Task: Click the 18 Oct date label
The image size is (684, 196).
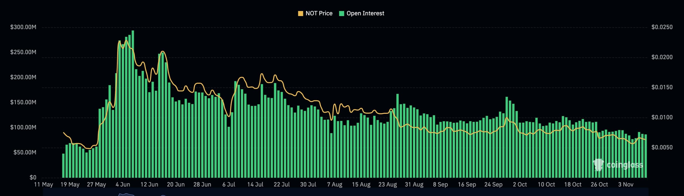Action: coord(573,185)
